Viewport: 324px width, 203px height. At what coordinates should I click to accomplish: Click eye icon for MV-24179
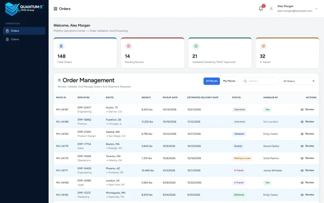(302, 146)
